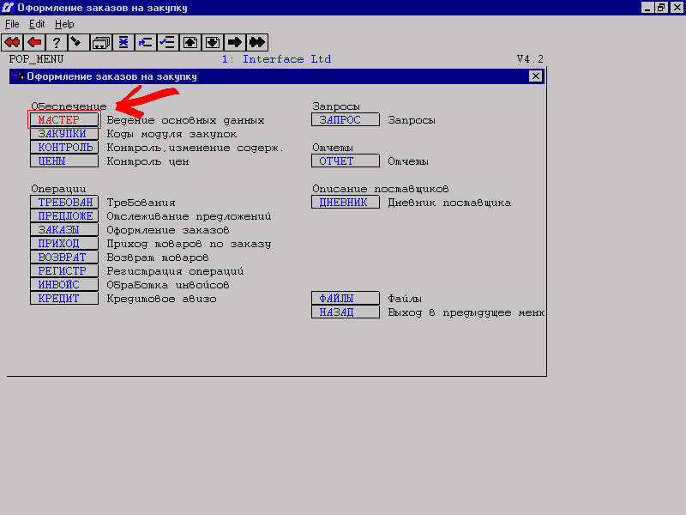Click the ДНЕВНИК supplier diary button
686x515 pixels.
click(346, 202)
